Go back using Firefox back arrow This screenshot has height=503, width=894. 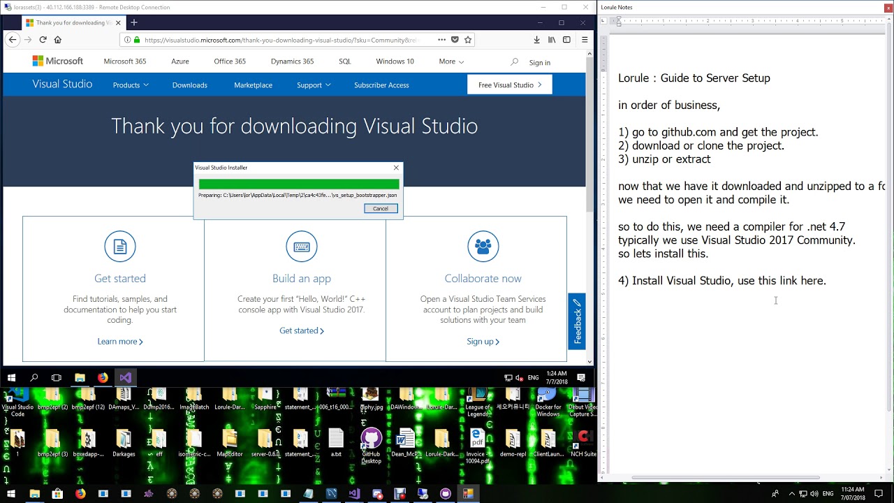pos(13,40)
